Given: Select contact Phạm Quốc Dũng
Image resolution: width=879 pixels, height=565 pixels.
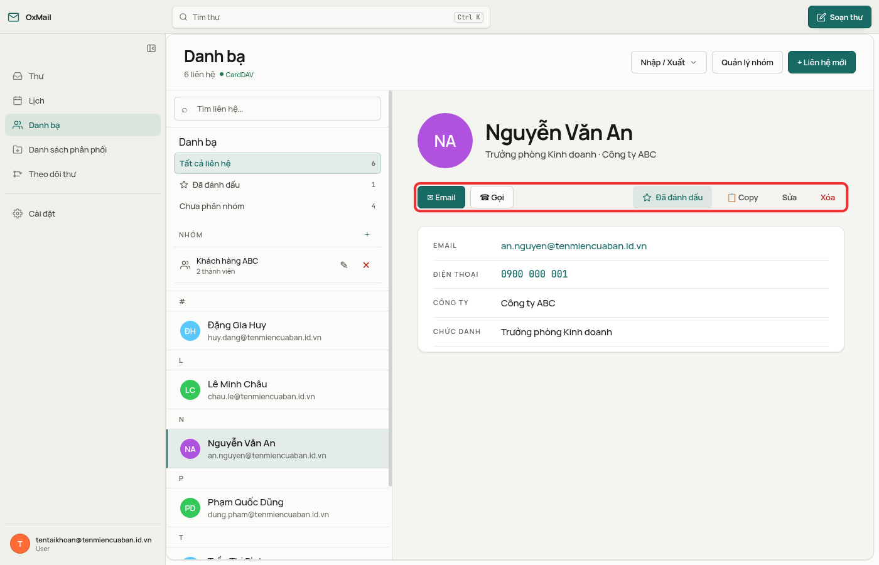Looking at the screenshot, I should 278,508.
